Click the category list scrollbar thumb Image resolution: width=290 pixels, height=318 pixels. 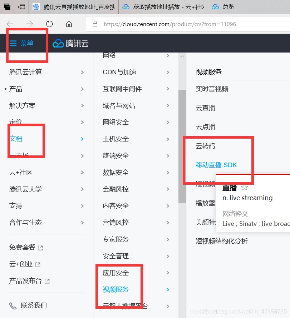pos(182,146)
